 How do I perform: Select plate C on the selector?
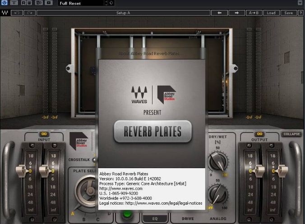(98, 219)
